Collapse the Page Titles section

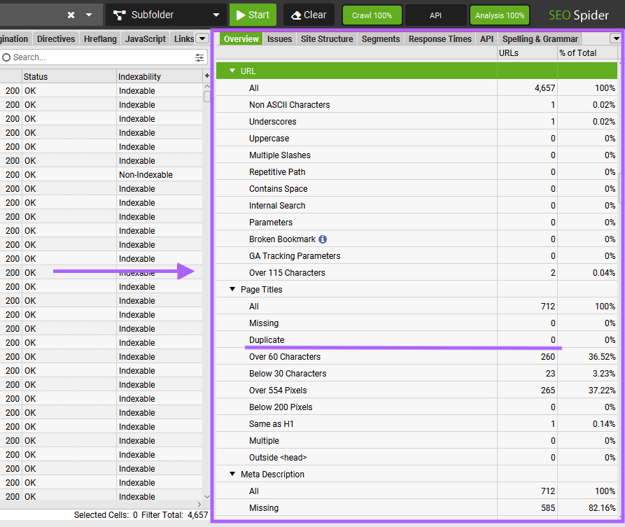click(232, 289)
